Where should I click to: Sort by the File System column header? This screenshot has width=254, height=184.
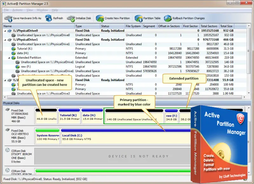[133, 26]
